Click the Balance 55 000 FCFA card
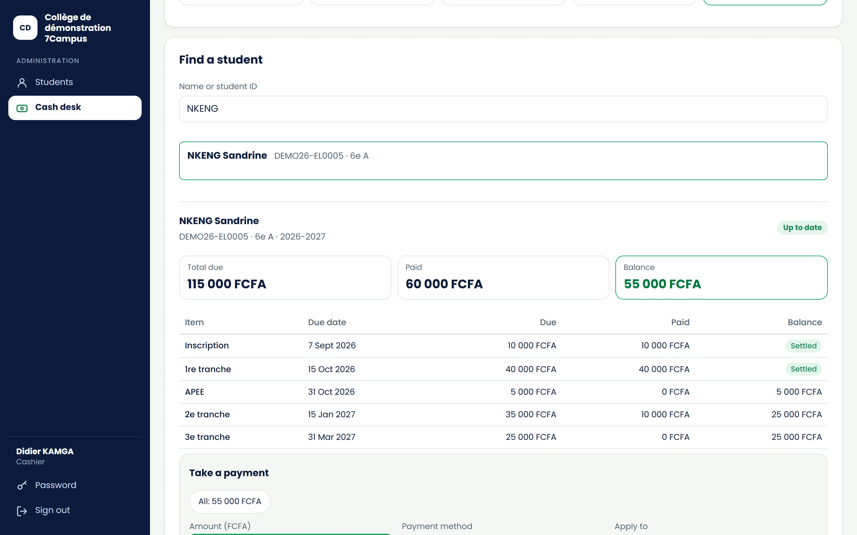This screenshot has height=535, width=857. (721, 277)
